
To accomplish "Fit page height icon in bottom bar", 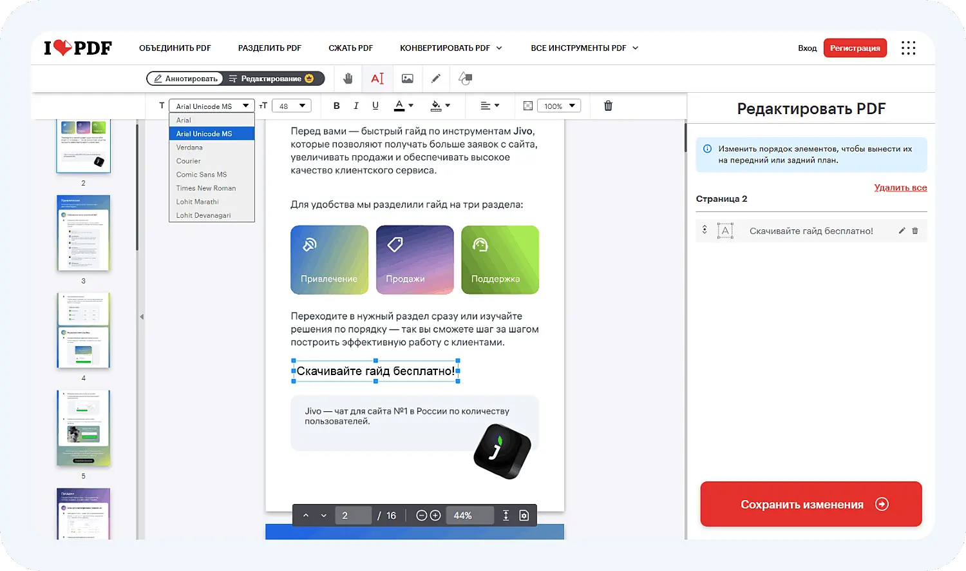I will (x=506, y=516).
